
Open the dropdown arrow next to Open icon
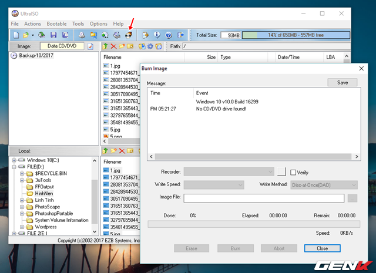tap(33, 35)
